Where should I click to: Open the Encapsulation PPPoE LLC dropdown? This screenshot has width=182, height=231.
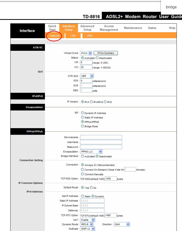click(x=91, y=152)
